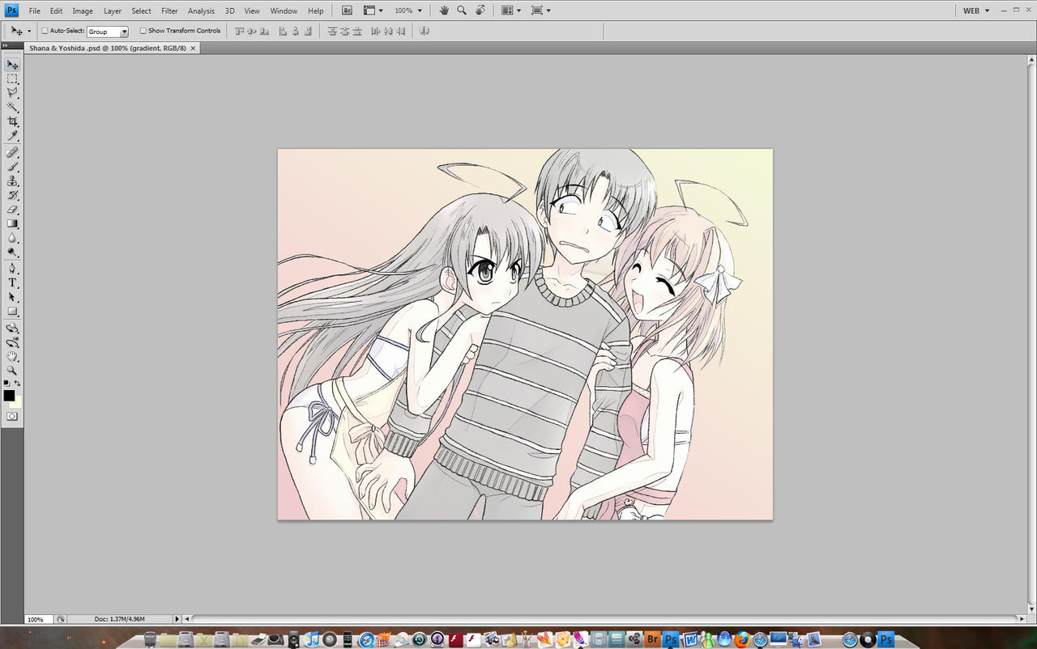The height and width of the screenshot is (649, 1037).
Task: Select the Pen tool
Action: coord(12,269)
